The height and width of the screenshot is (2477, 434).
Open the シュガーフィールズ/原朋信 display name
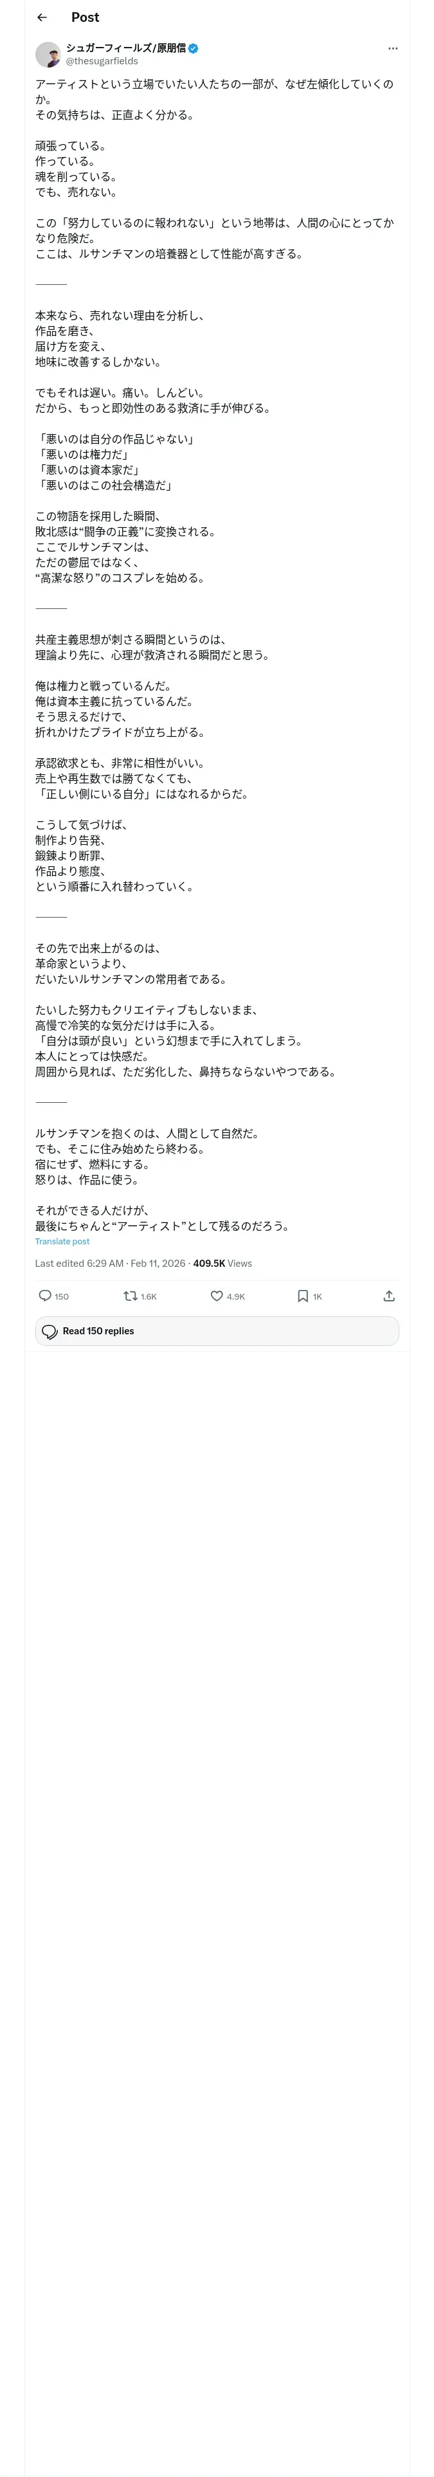tap(126, 48)
